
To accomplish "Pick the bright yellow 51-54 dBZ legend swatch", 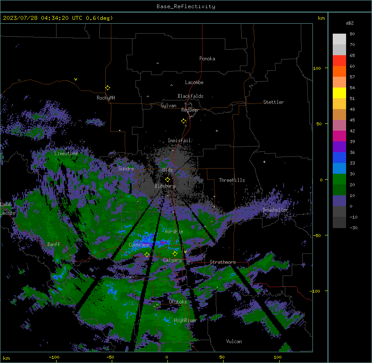I will (x=339, y=93).
